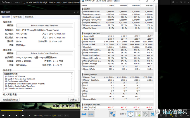190x118 pixels.
Task: Open the PotPlayer main menu dropdown
Action: pyautogui.click(x=7, y=2)
